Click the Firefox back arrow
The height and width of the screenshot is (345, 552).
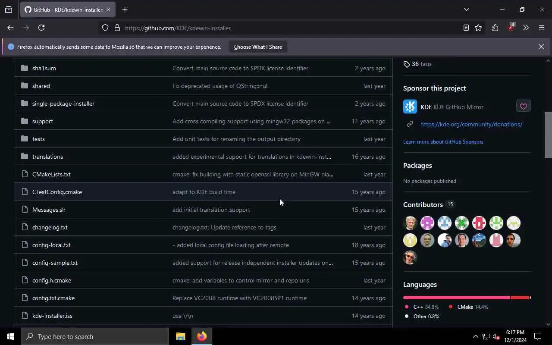(x=10, y=28)
